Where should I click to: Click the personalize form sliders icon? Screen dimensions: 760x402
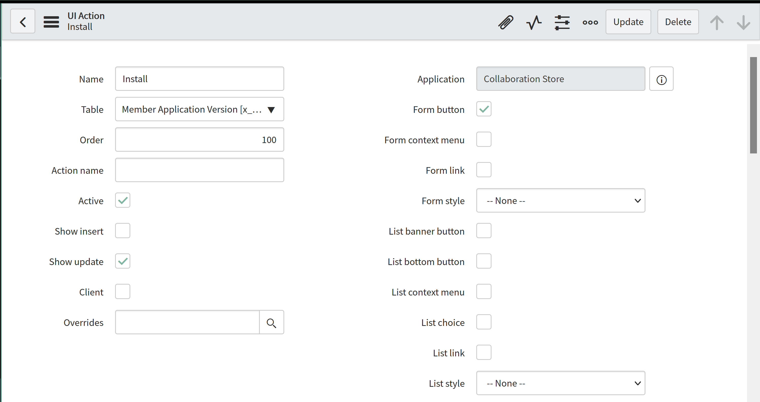click(562, 22)
